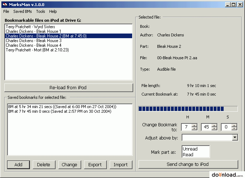This screenshot has width=245, height=178.
Task: Click the MarksMan app icon in title bar
Action: point(5,5)
